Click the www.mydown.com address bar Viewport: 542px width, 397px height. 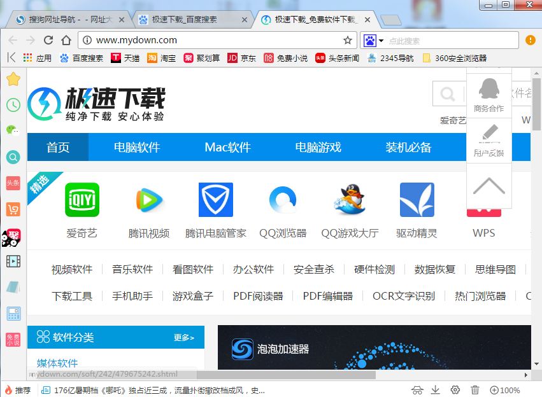pyautogui.click(x=217, y=40)
